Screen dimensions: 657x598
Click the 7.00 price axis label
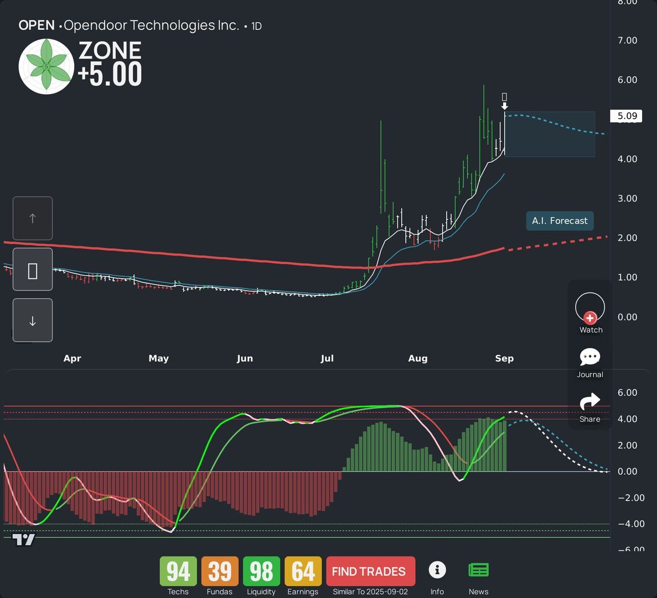tap(627, 40)
